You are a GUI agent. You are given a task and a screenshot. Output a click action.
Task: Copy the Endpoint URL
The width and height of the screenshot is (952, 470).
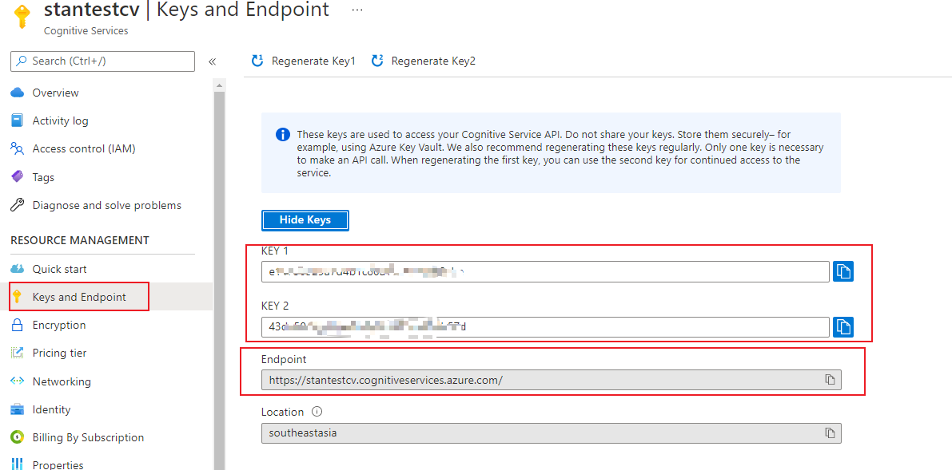pos(830,380)
